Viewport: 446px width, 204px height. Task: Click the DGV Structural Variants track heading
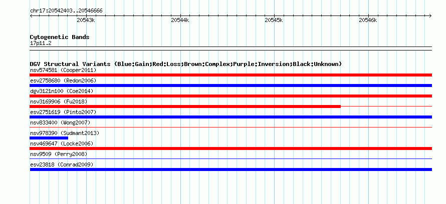(186, 64)
